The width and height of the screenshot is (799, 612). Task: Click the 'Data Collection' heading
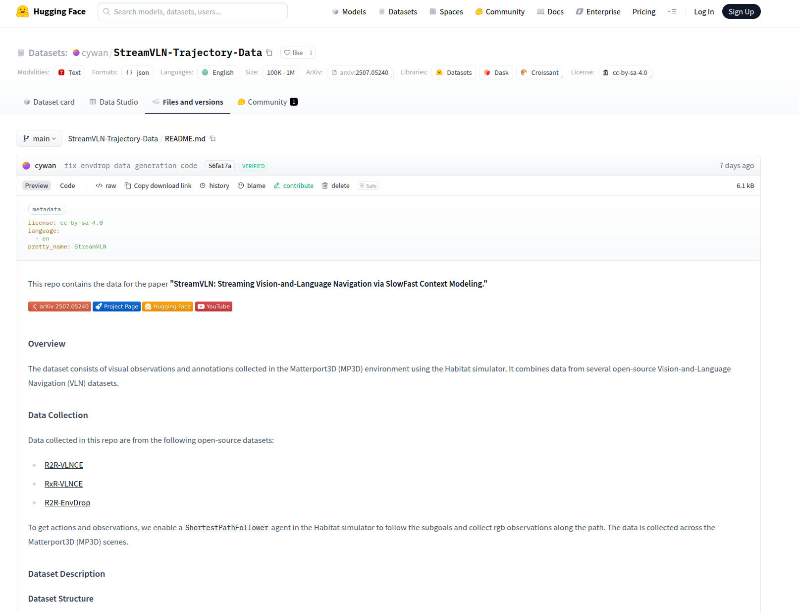point(58,415)
